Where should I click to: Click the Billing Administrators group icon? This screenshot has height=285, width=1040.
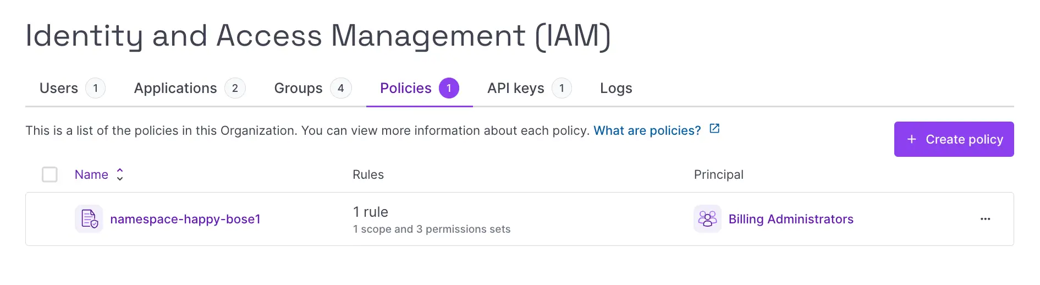pyautogui.click(x=707, y=219)
